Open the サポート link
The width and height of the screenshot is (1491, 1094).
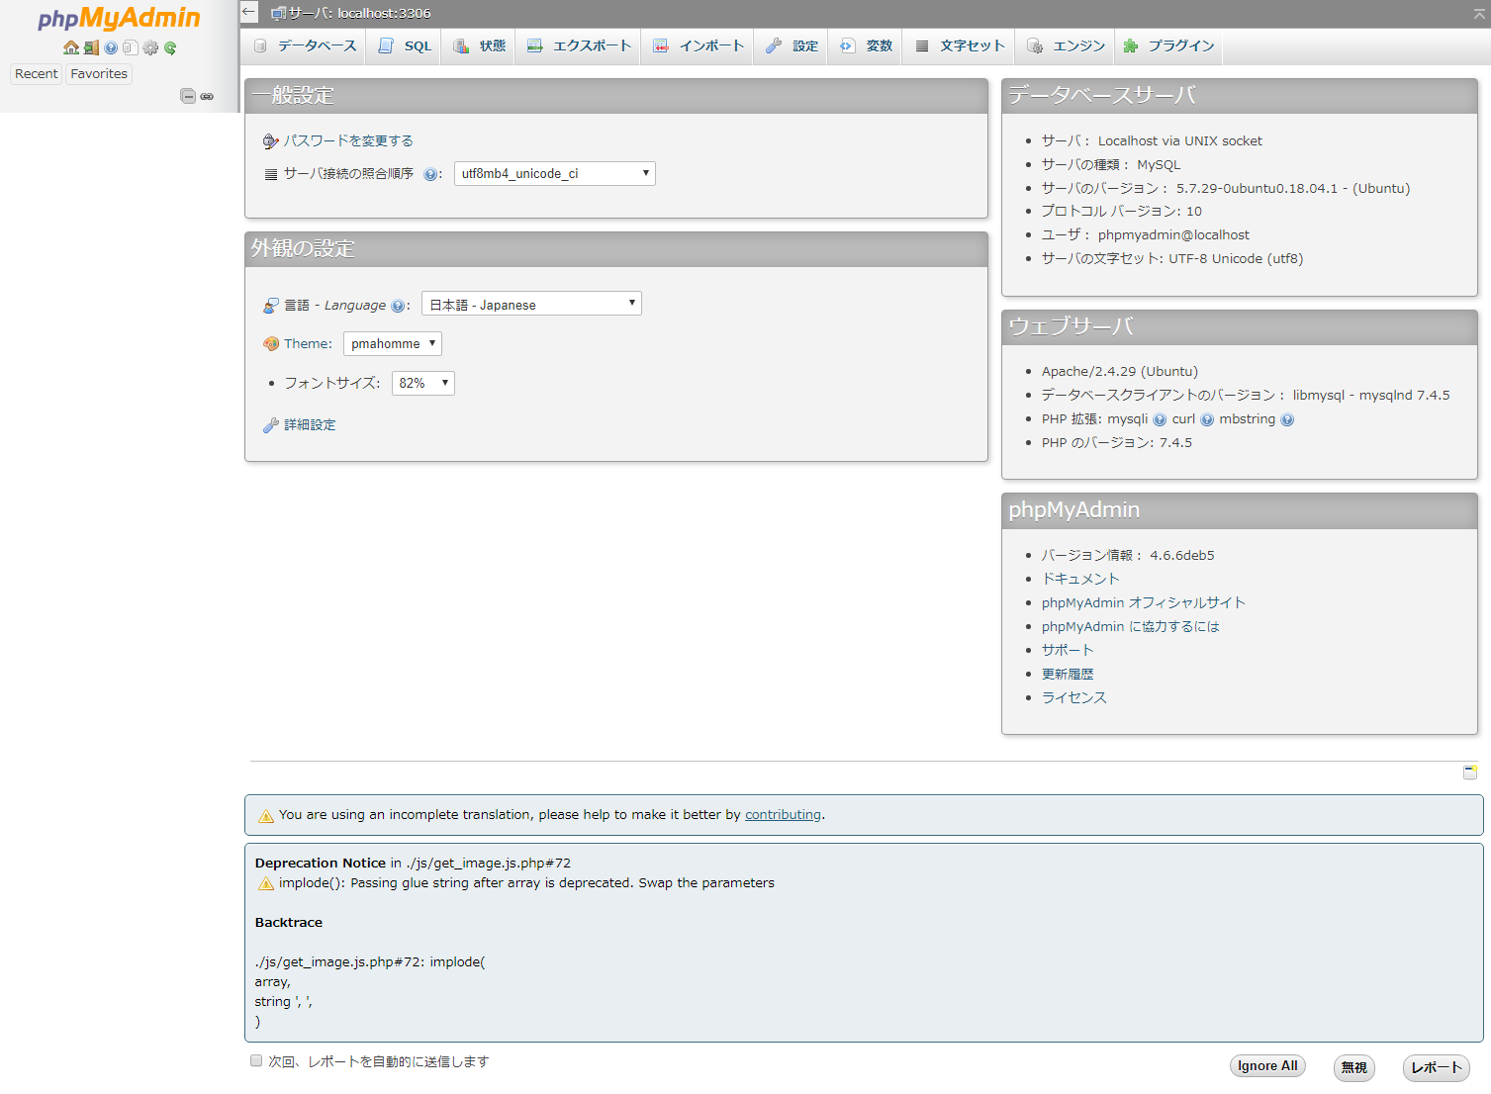coord(1068,651)
